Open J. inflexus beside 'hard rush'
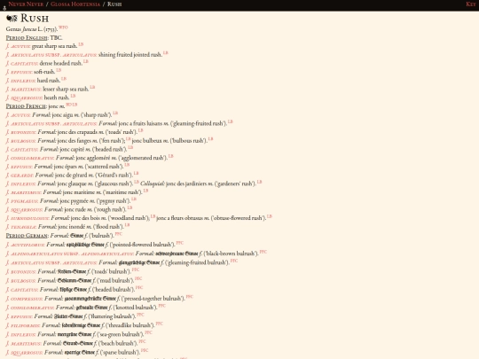The height and width of the screenshot is (359, 479). (20, 81)
